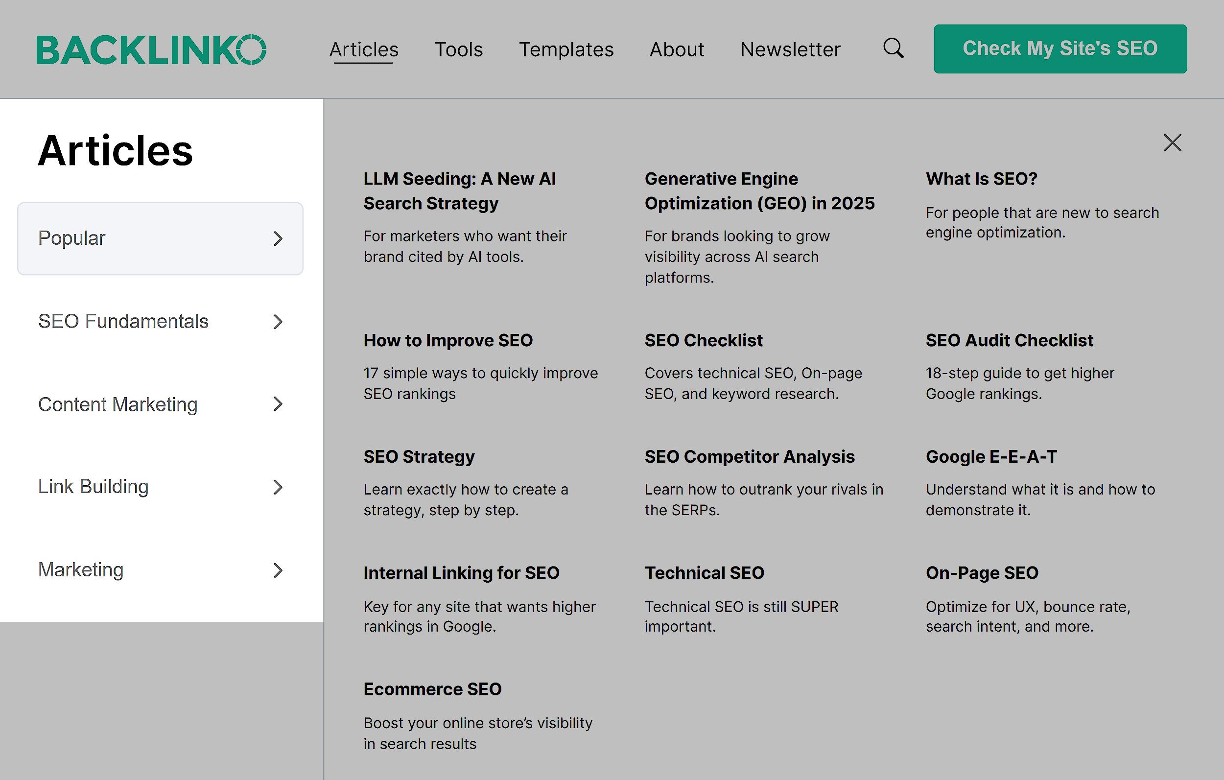Image resolution: width=1224 pixels, height=780 pixels.
Task: Click the Backlinko logo
Action: tap(151, 49)
